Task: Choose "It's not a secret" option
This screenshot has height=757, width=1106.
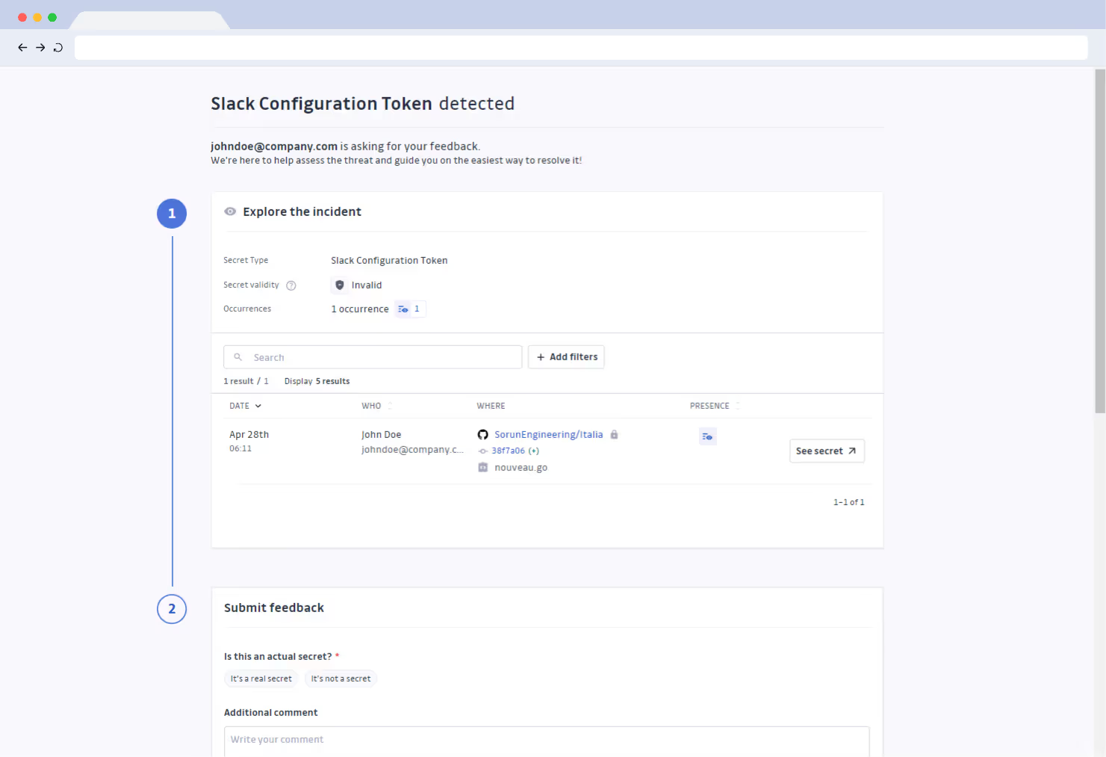Action: click(341, 679)
